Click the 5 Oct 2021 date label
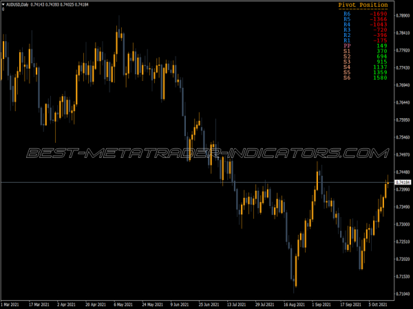This screenshot has width=413, height=309. pos(378,304)
